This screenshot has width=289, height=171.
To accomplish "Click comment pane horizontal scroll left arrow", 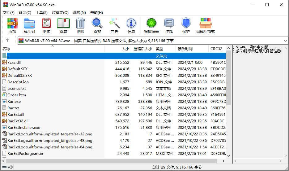I will [x=235, y=161].
